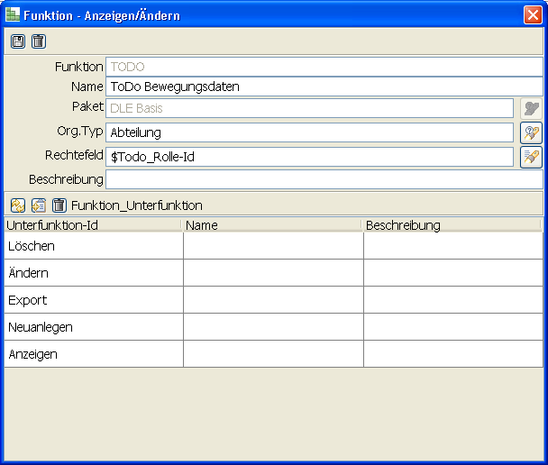
Task: Click first icon in Funktion_Unterfunktion toolbar
Action: (x=18, y=205)
